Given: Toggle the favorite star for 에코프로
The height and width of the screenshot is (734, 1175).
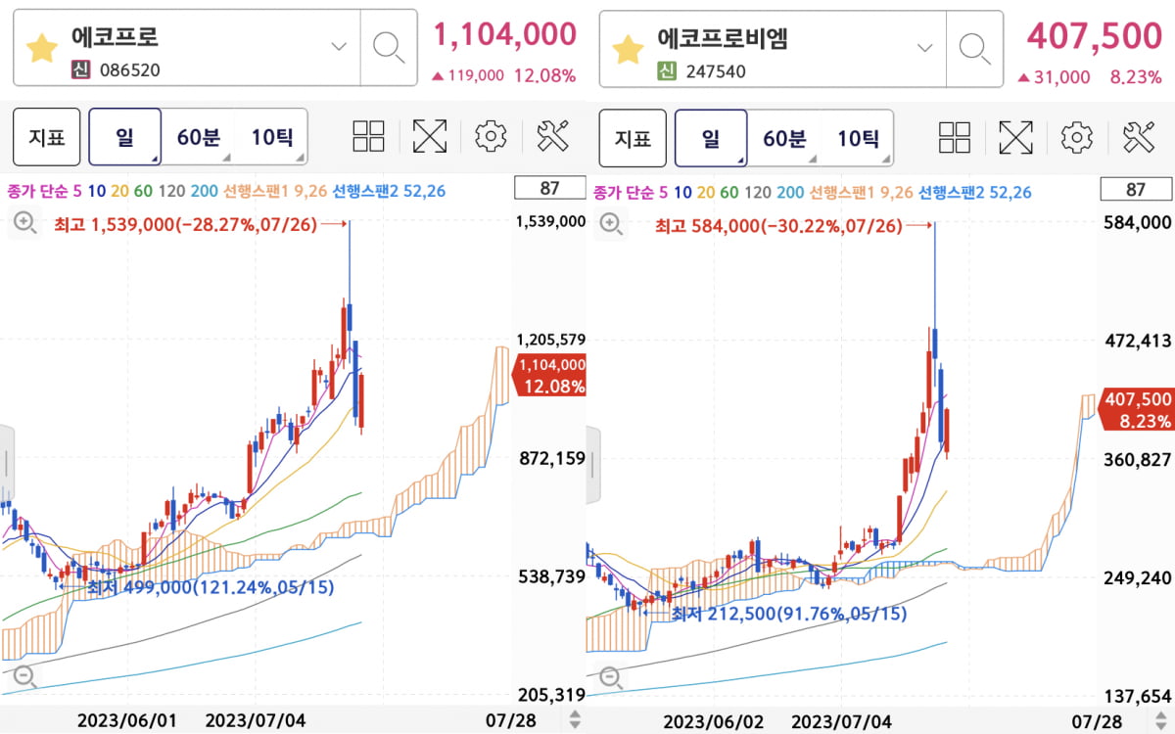Looking at the screenshot, I should [41, 48].
